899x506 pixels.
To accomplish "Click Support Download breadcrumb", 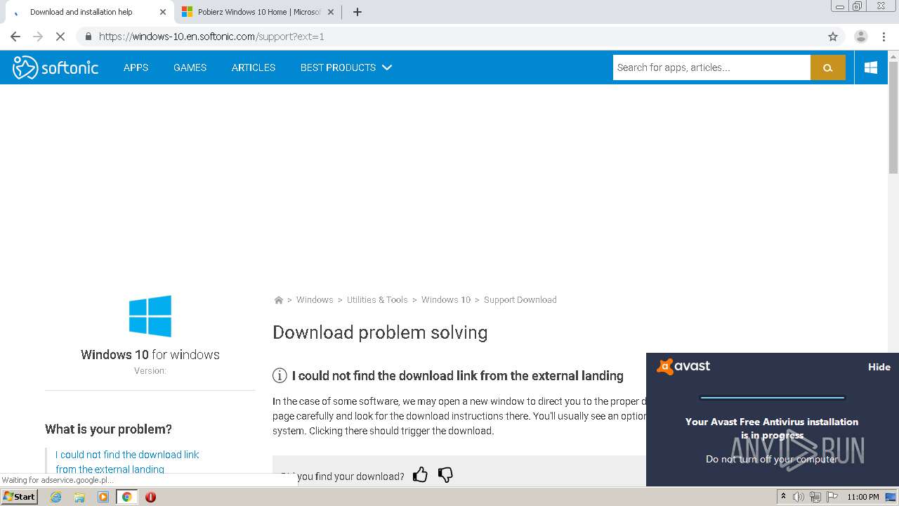I will click(x=520, y=300).
